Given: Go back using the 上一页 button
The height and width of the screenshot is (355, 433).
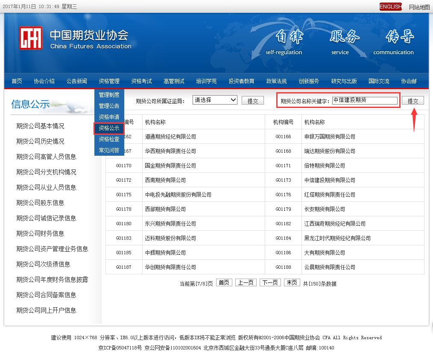Looking at the screenshot, I should click(x=246, y=282).
